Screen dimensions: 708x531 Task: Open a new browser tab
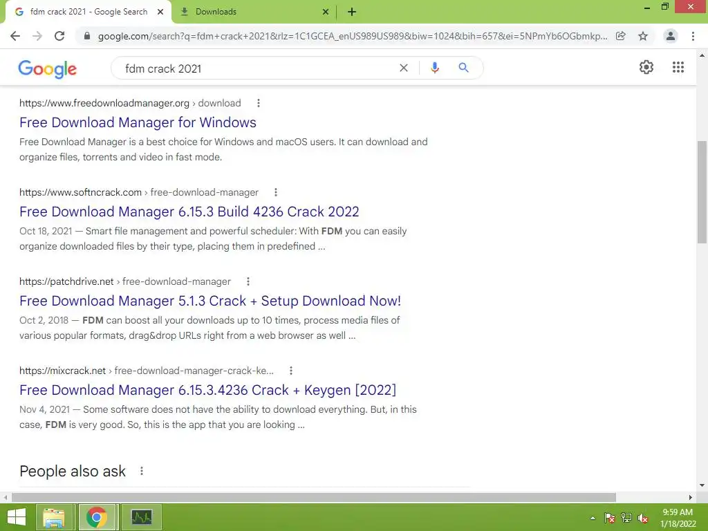[352, 12]
